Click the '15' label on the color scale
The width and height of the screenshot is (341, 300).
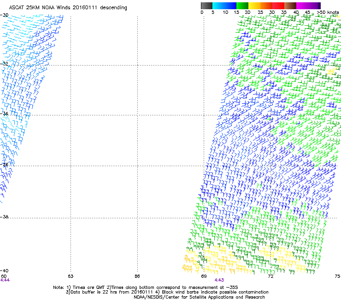coord(236,12)
